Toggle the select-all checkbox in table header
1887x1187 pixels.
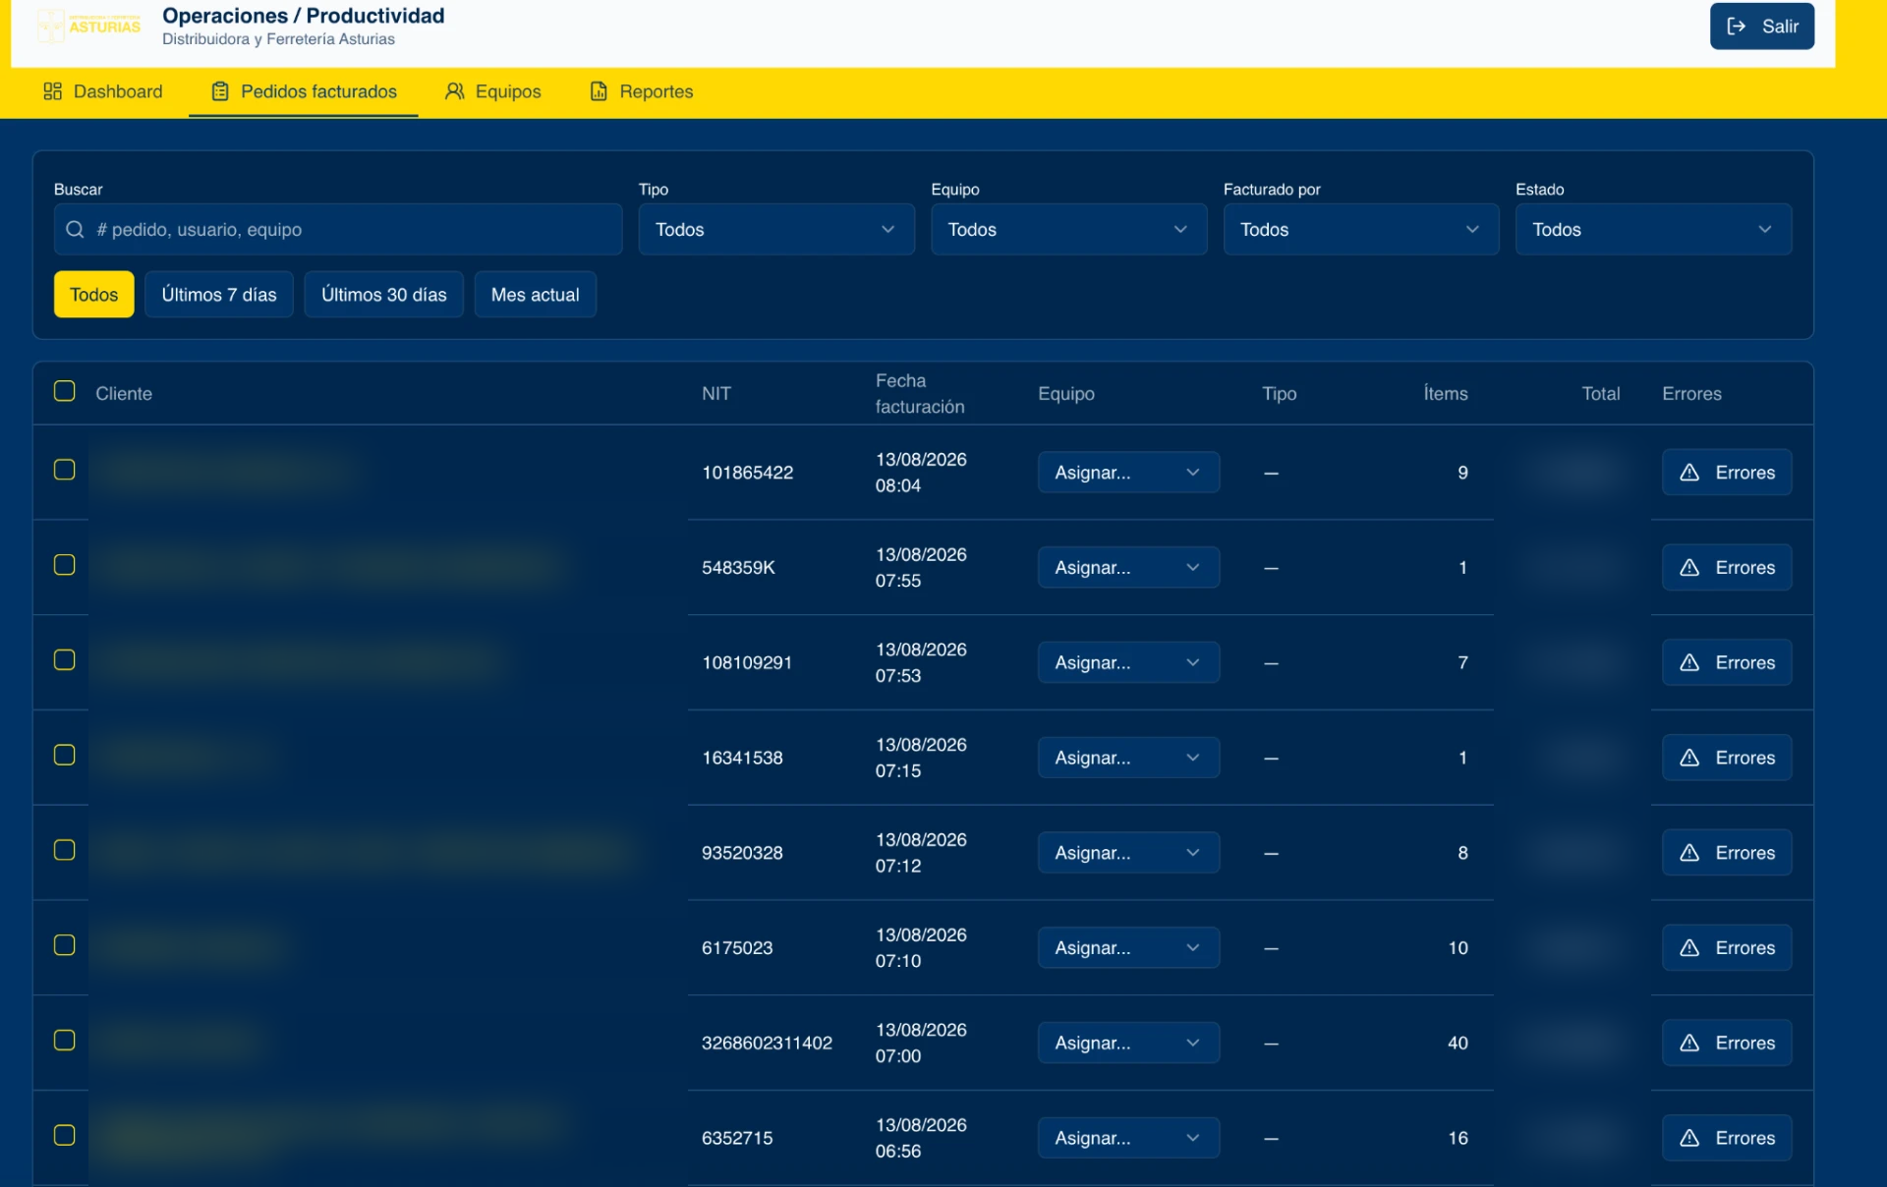tap(65, 391)
